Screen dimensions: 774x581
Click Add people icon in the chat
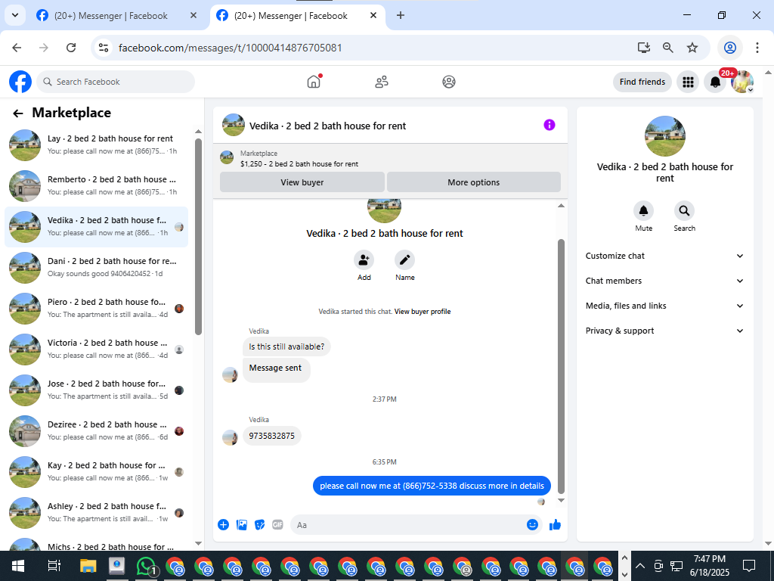[364, 260]
